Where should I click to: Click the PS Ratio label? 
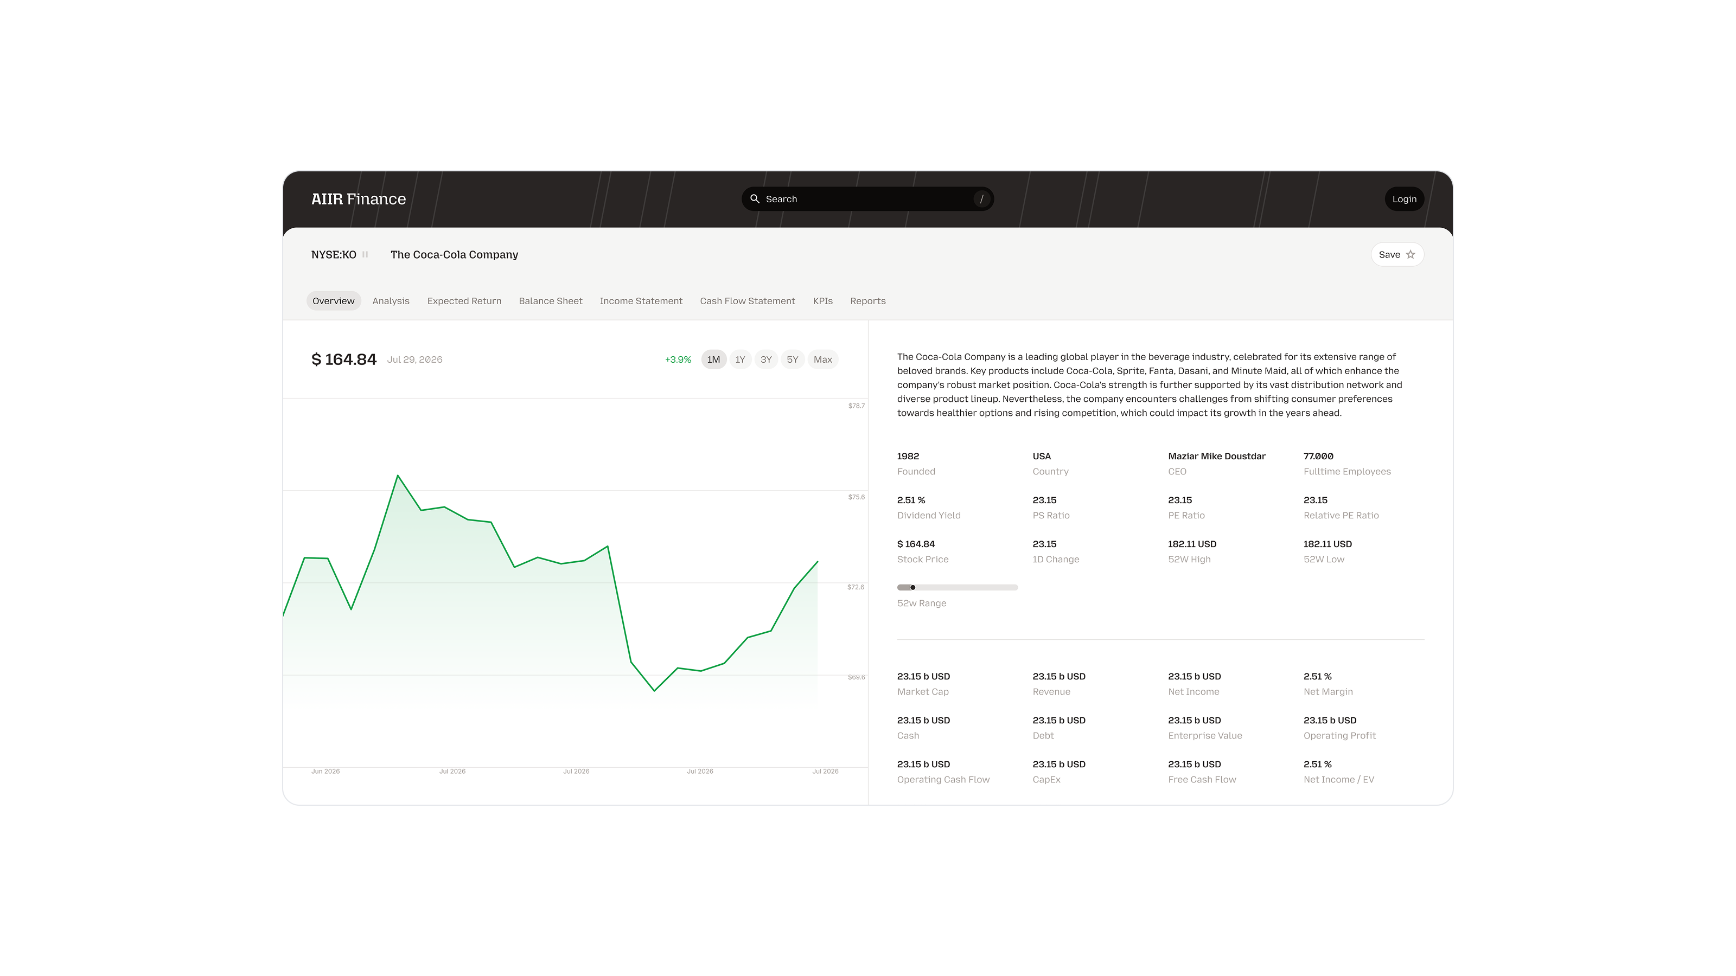click(1051, 515)
